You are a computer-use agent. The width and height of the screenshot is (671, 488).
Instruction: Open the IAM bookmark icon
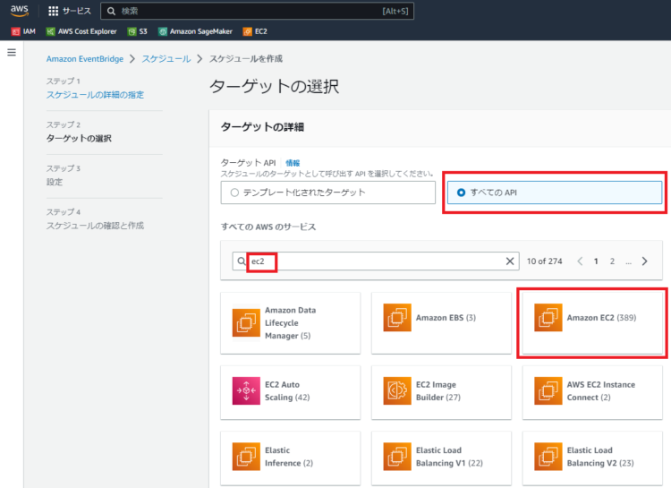(16, 31)
